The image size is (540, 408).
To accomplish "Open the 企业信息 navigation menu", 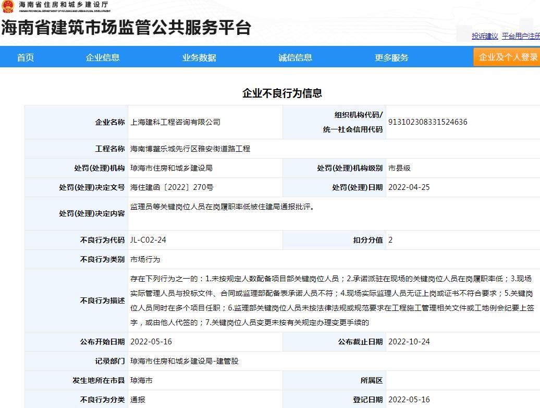I will tap(103, 57).
